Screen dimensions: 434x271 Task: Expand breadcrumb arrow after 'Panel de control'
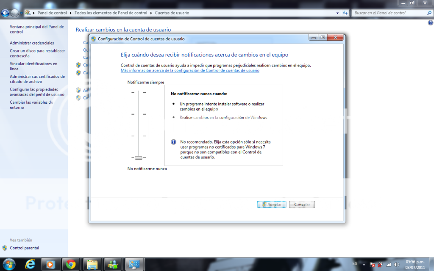71,13
